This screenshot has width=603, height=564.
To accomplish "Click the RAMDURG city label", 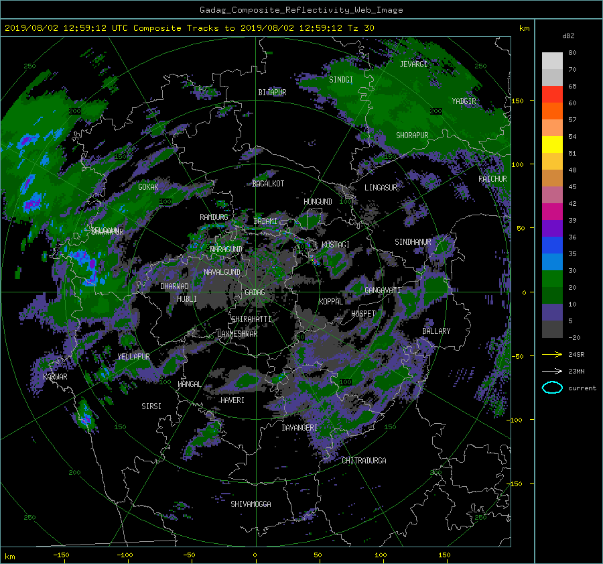I will click(x=214, y=217).
